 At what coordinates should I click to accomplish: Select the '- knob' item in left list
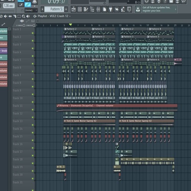(x=3, y=51)
